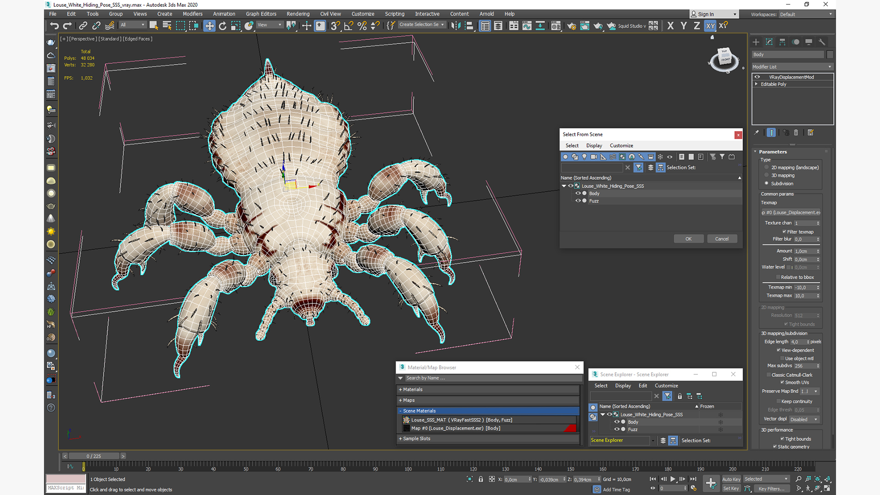The image size is (880, 495).
Task: Toggle Filter texmap checkbox
Action: [x=784, y=231]
